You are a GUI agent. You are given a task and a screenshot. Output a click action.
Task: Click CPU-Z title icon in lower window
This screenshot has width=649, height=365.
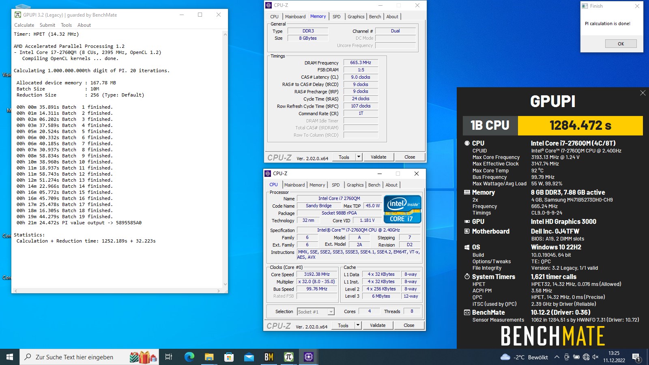point(268,174)
